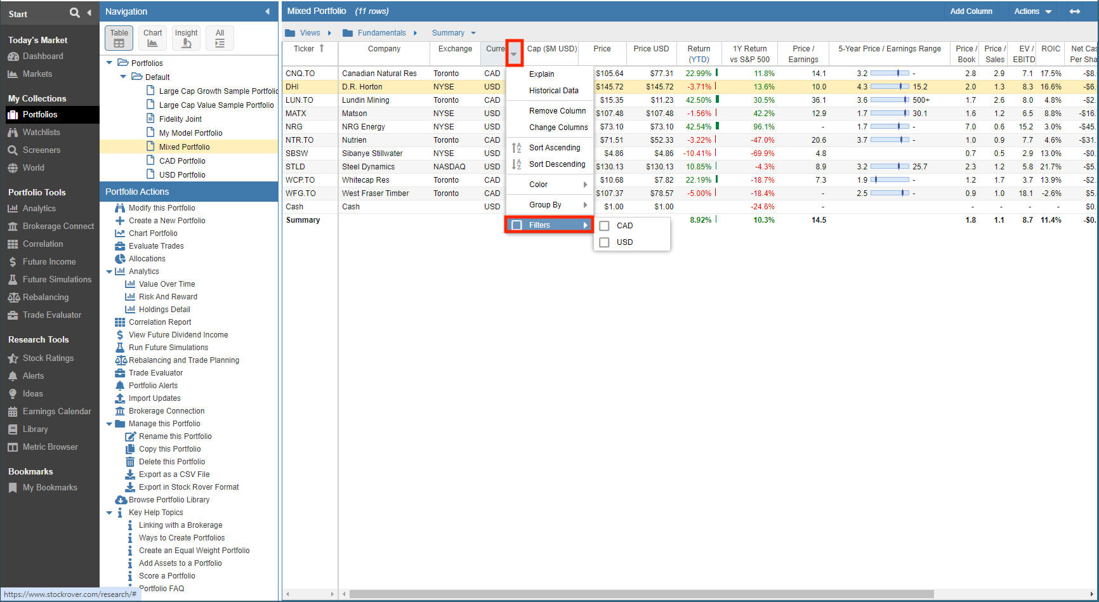1099x602 pixels.
Task: Open the Rebalancing scales icon in sidebar
Action: coord(13,298)
